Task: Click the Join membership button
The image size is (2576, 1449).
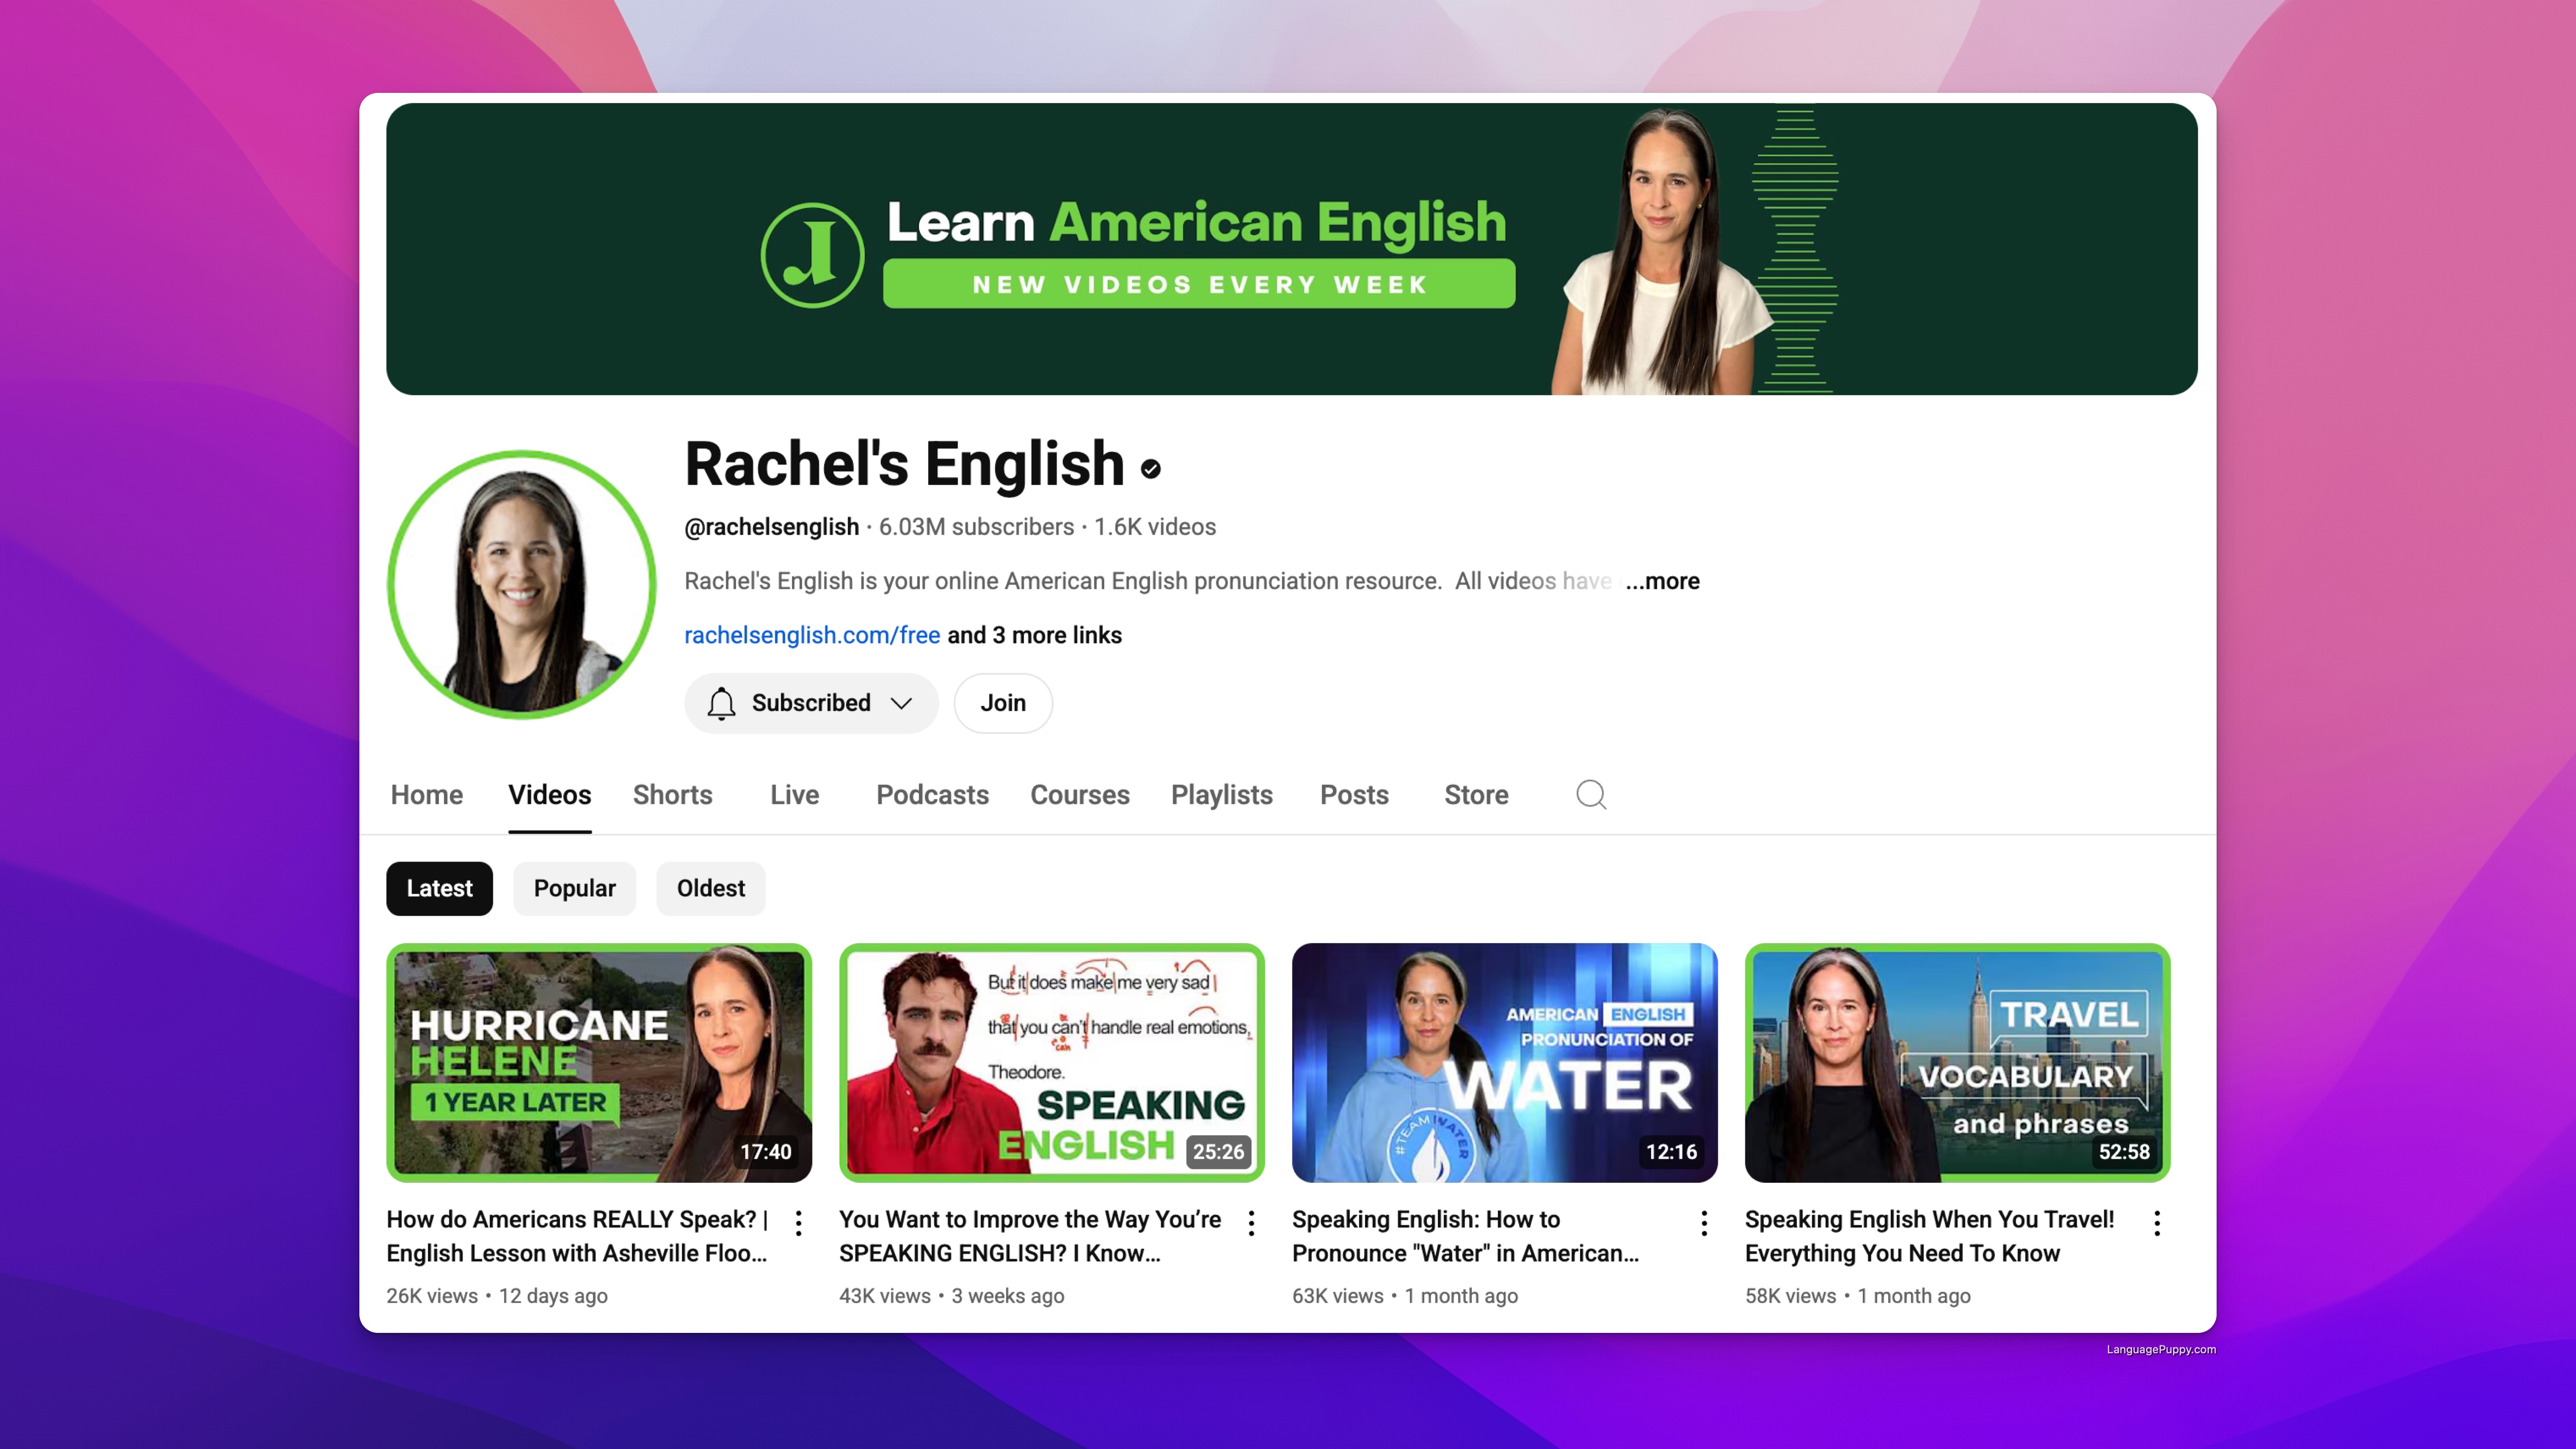Action: coord(1003,703)
